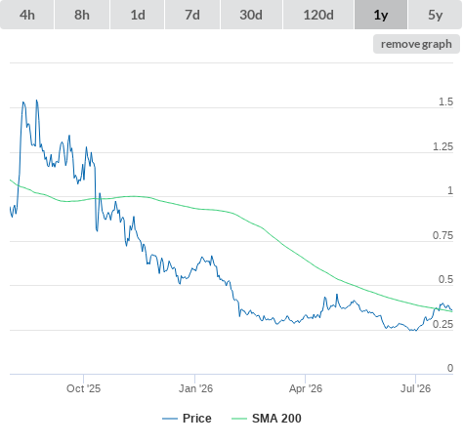This screenshot has width=463, height=444.
Task: Click the 0.25 y-axis value label
Action: [x=442, y=324]
